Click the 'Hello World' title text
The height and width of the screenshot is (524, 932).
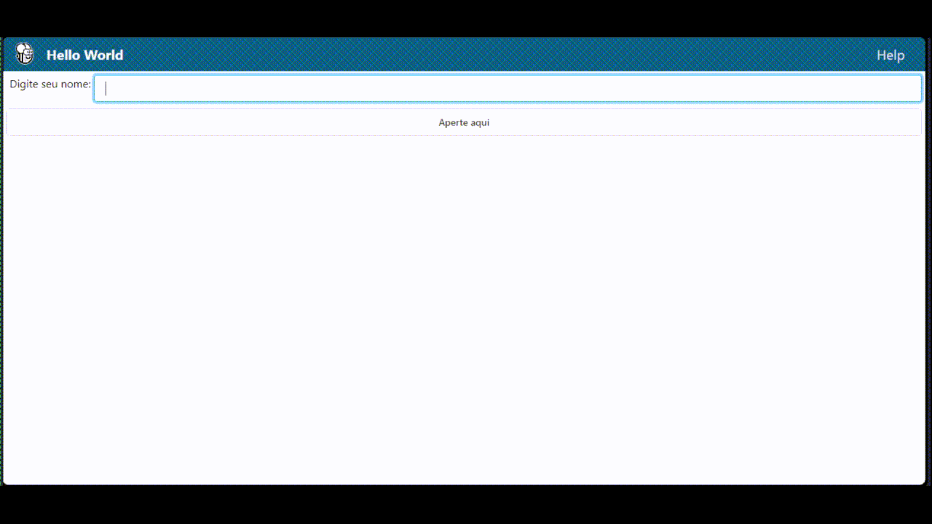point(84,55)
